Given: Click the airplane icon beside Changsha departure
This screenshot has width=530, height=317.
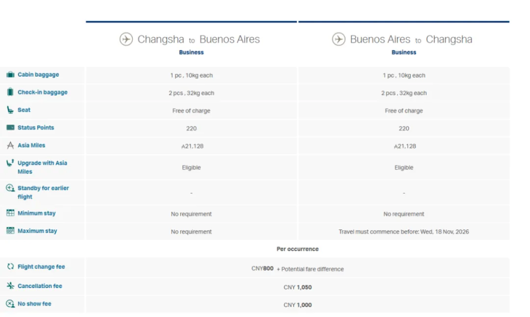Looking at the screenshot, I should pos(126,39).
